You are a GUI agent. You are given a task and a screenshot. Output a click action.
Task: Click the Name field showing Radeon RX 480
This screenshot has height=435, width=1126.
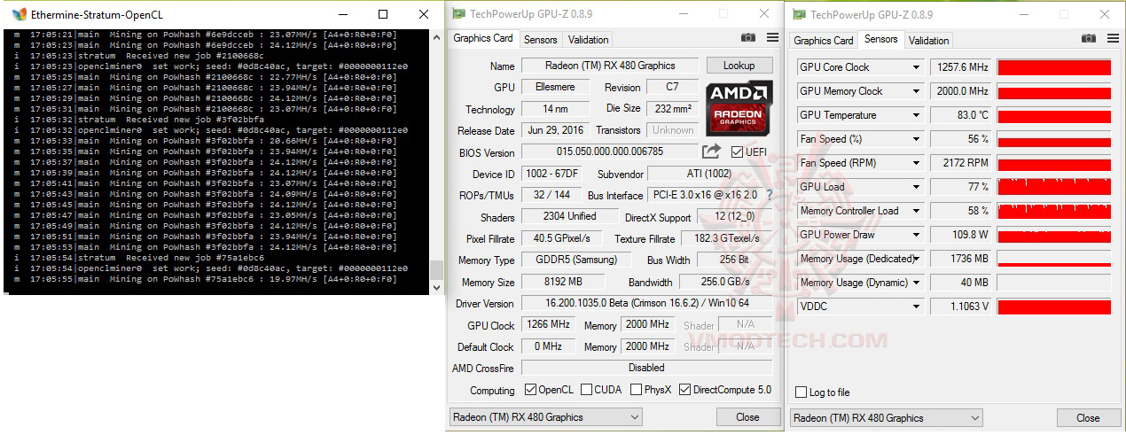point(610,66)
